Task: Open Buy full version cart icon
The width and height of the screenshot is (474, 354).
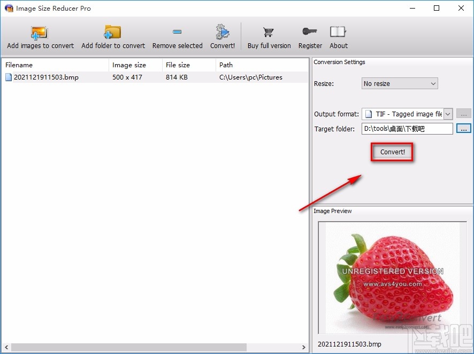Action: [269, 33]
